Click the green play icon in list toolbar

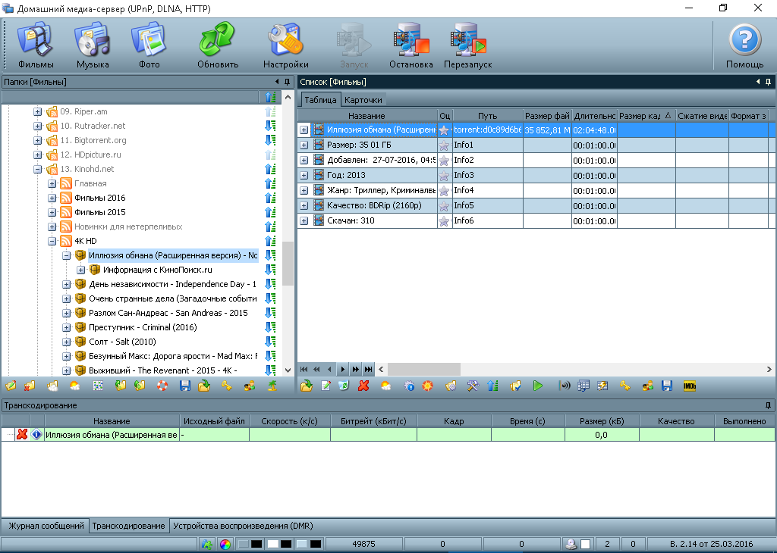coord(538,386)
